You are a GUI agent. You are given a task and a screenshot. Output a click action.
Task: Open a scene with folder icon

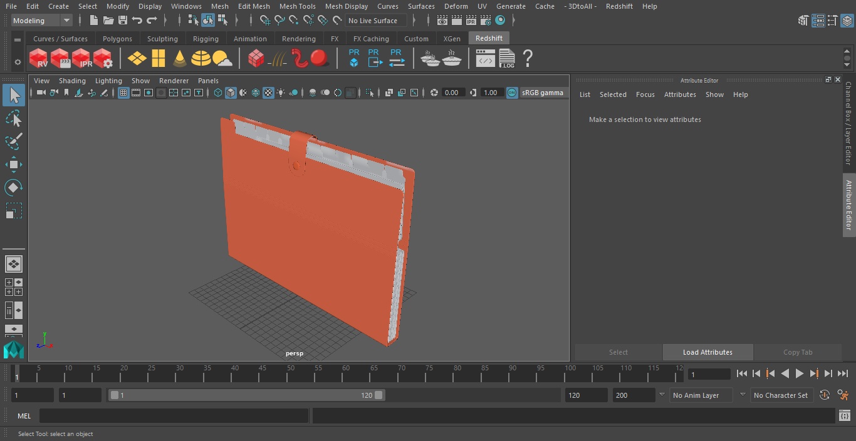(108, 21)
